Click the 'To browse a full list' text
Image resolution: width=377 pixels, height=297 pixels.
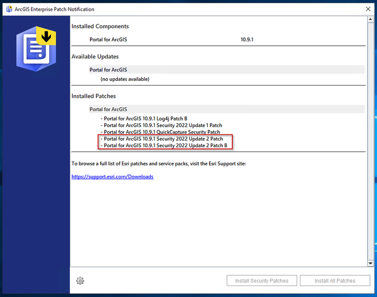[158, 164]
